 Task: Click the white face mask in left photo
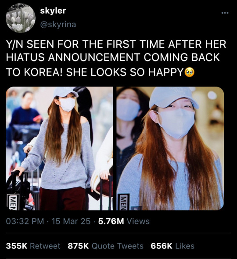pyautogui.click(x=67, y=104)
